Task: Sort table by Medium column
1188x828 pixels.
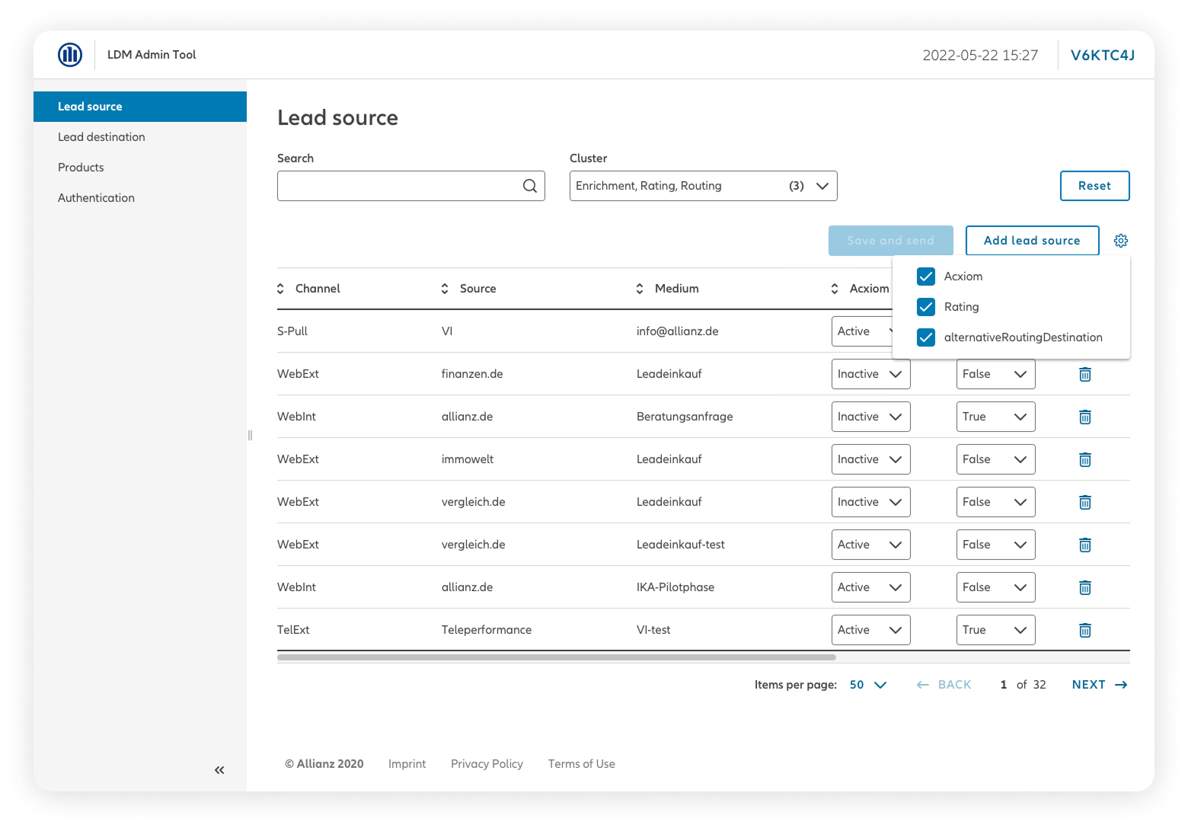Action: point(640,289)
